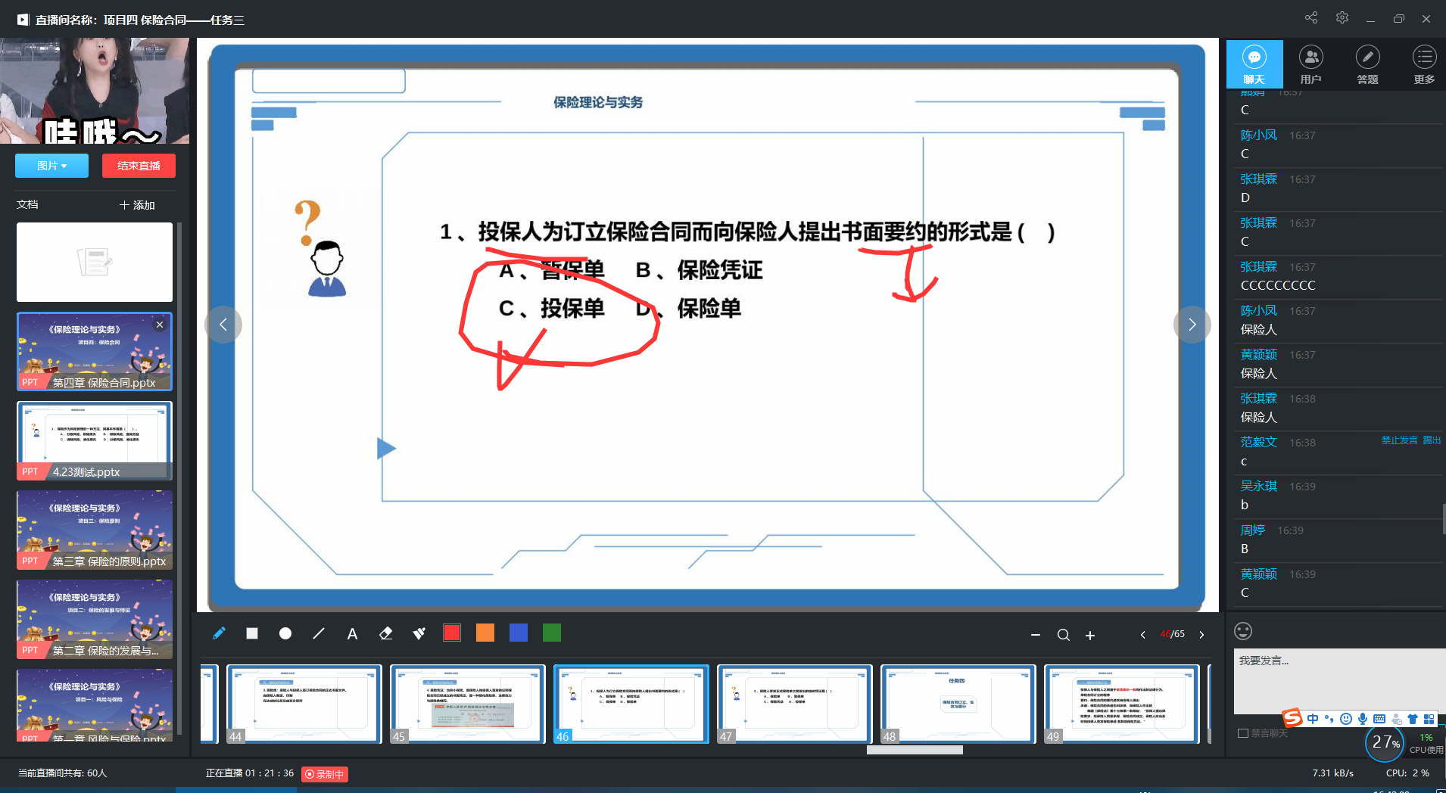1446x793 pixels.
Task: Select the straight line tool
Action: point(319,633)
